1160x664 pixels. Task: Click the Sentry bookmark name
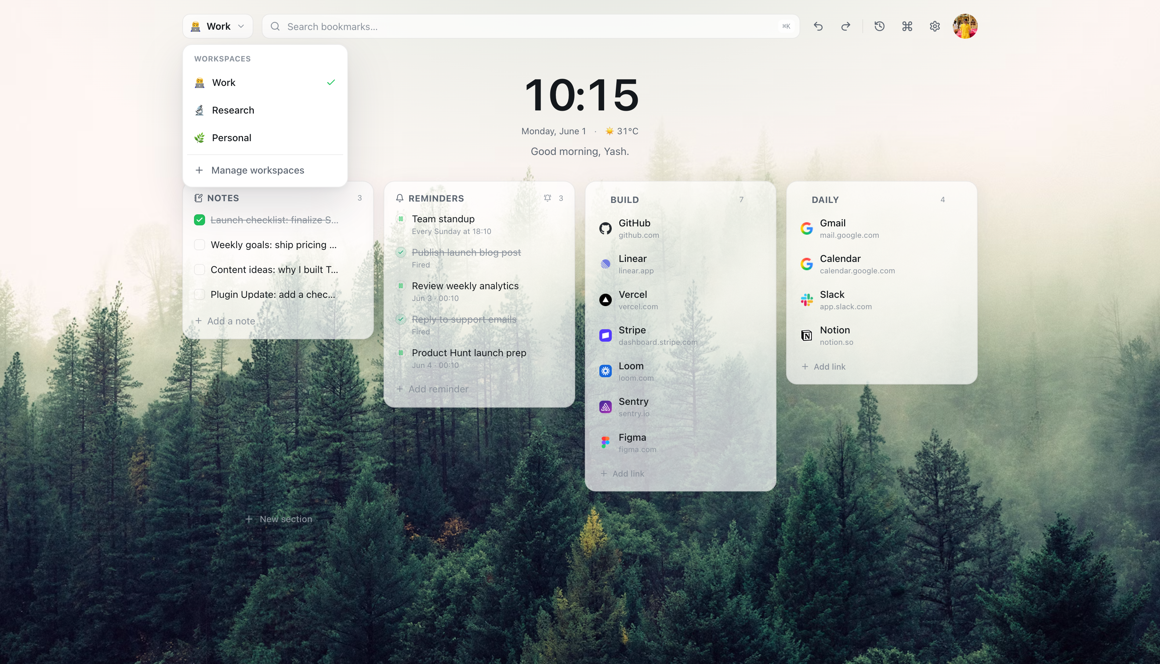633,401
